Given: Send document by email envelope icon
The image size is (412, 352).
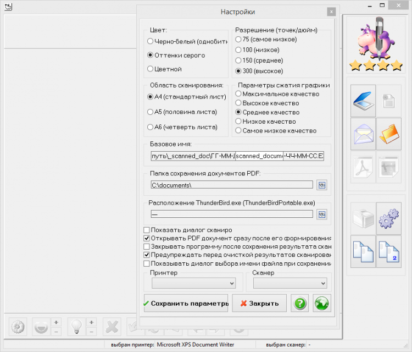Looking at the screenshot, I should point(363,134).
